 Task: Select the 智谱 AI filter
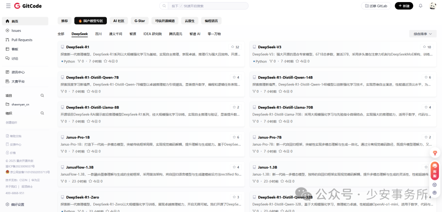click(x=195, y=34)
